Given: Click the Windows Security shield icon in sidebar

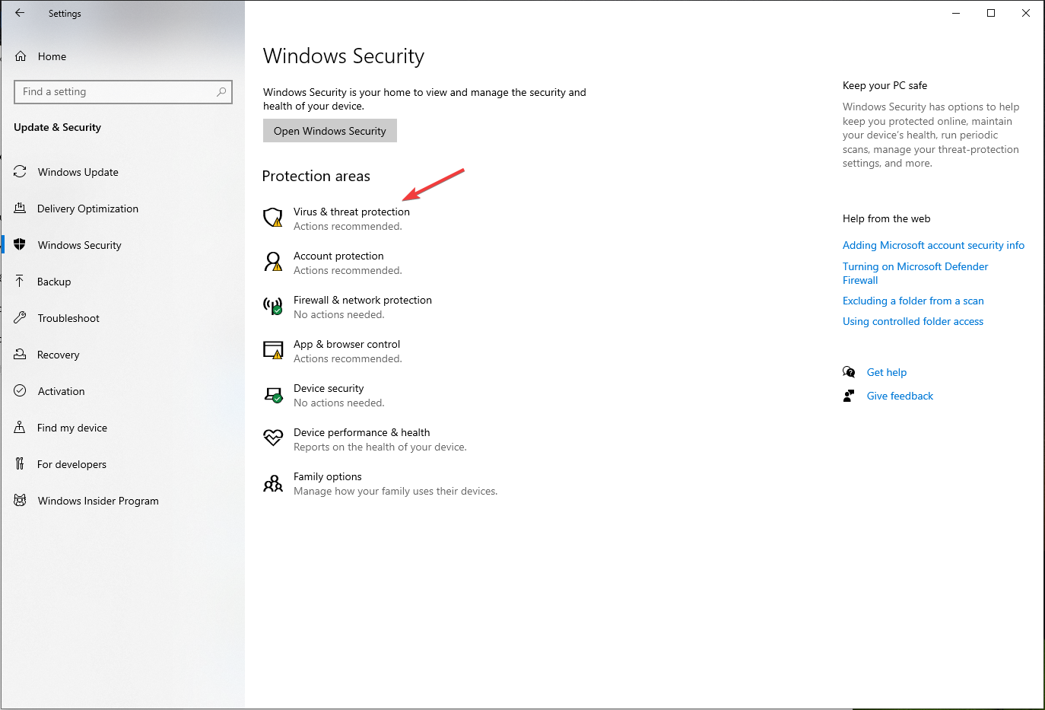Looking at the screenshot, I should point(20,245).
